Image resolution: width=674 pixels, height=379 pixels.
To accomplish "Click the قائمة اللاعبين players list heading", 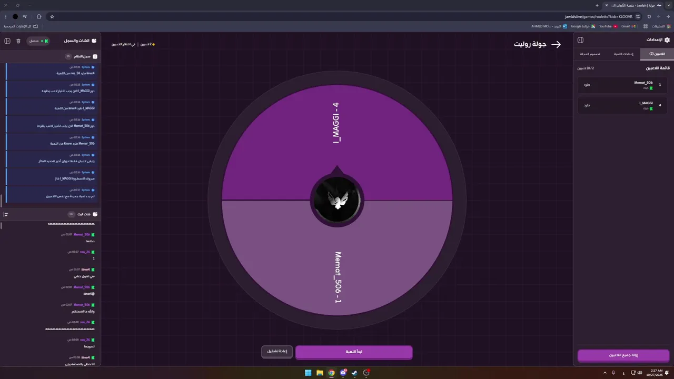I will point(658,68).
